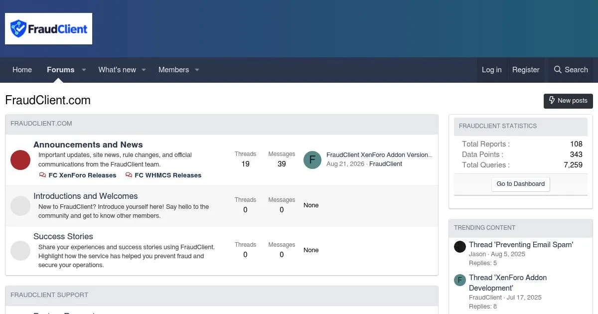Click the Total Reports value 108
This screenshot has width=598, height=314.
pos(576,144)
